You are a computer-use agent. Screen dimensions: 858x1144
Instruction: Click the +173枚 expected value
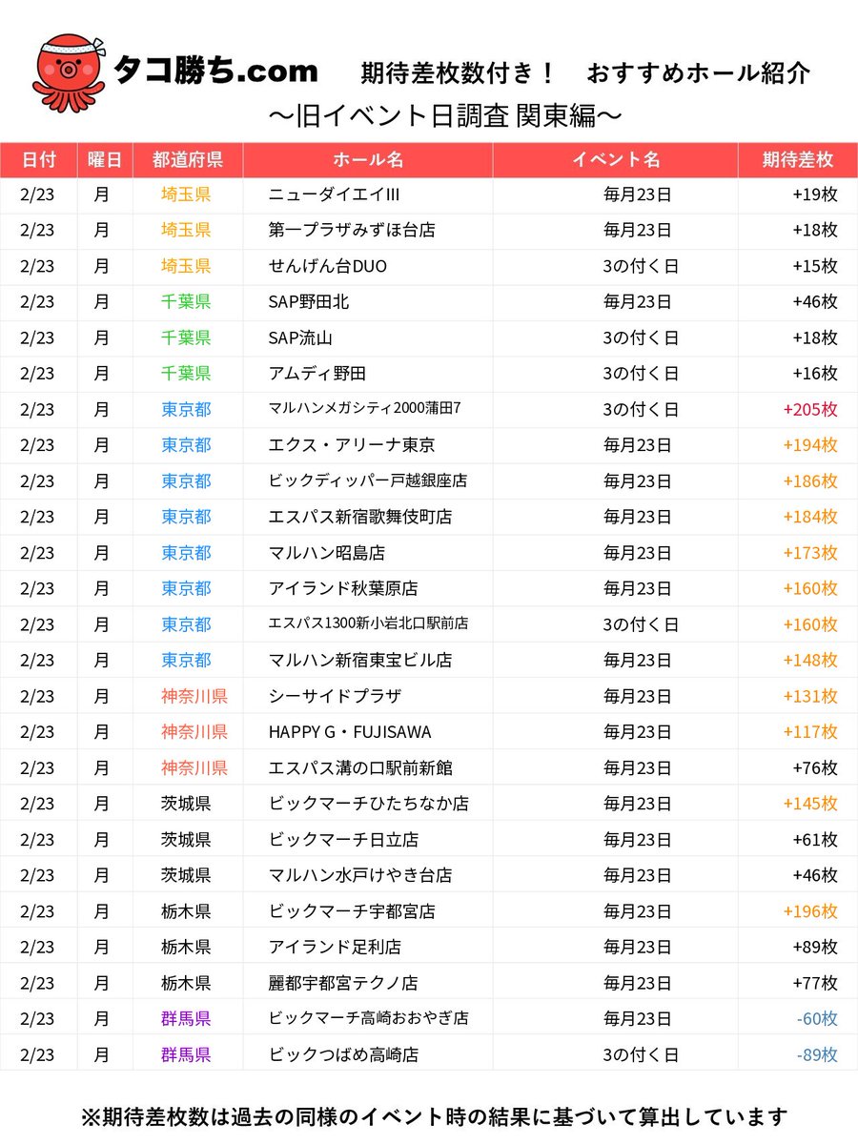pos(810,553)
